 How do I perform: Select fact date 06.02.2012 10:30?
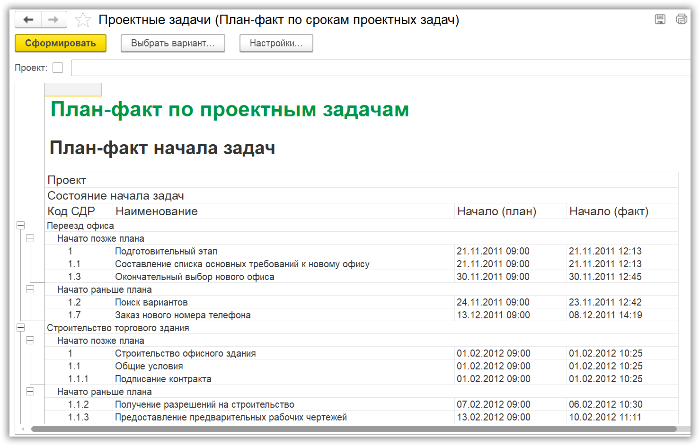[x=622, y=404]
